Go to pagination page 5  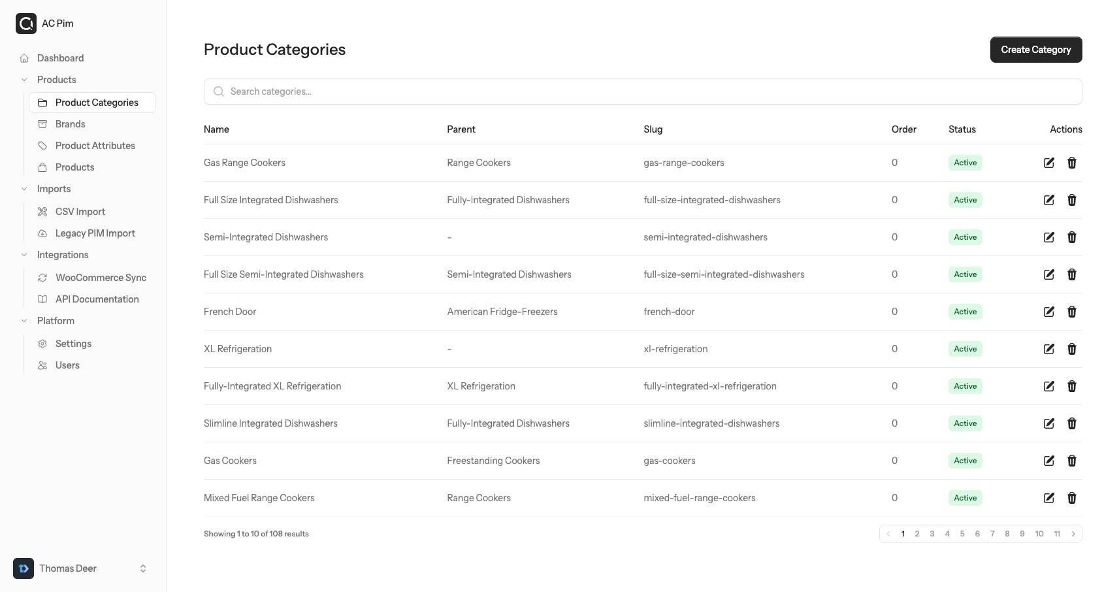tap(962, 534)
